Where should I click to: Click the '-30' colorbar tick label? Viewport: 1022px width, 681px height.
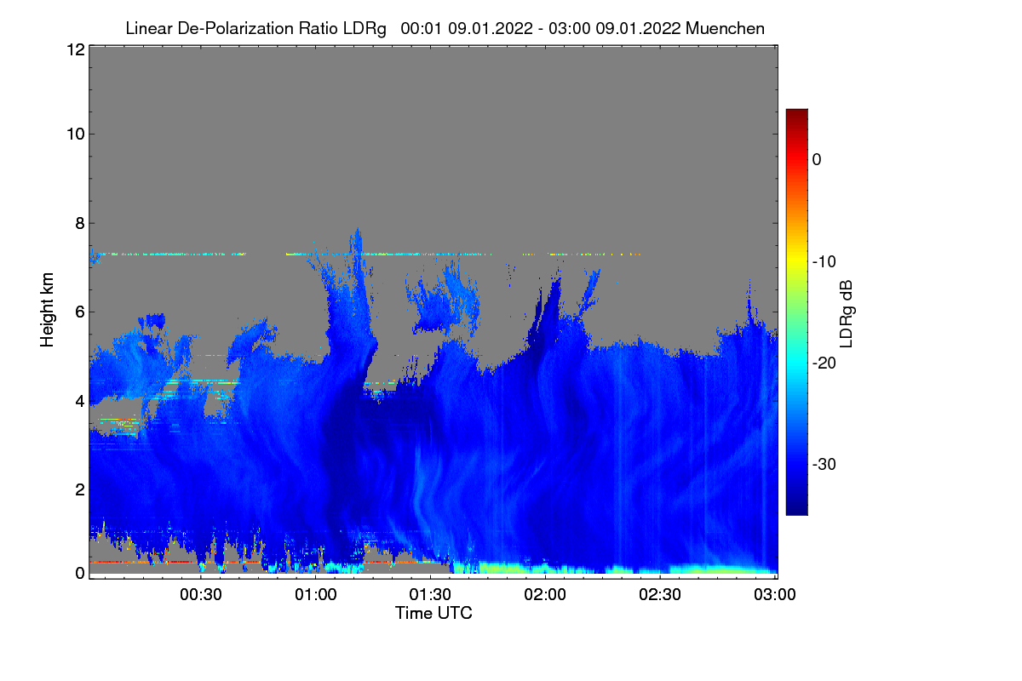[x=824, y=465]
